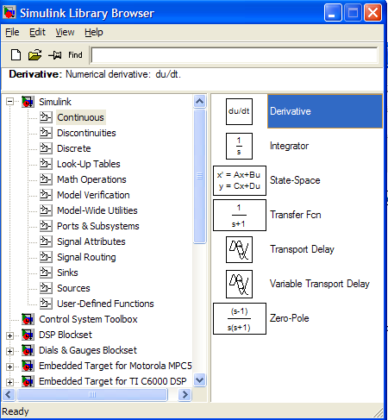
Task: Open the Help menu
Action: (x=94, y=32)
